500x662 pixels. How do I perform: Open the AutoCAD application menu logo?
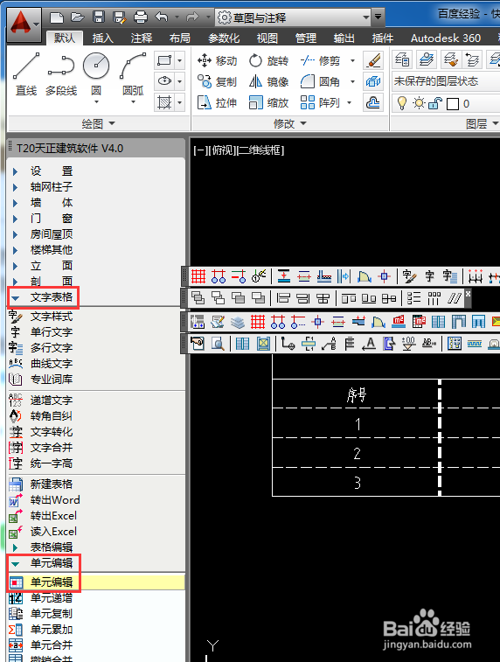[x=24, y=24]
